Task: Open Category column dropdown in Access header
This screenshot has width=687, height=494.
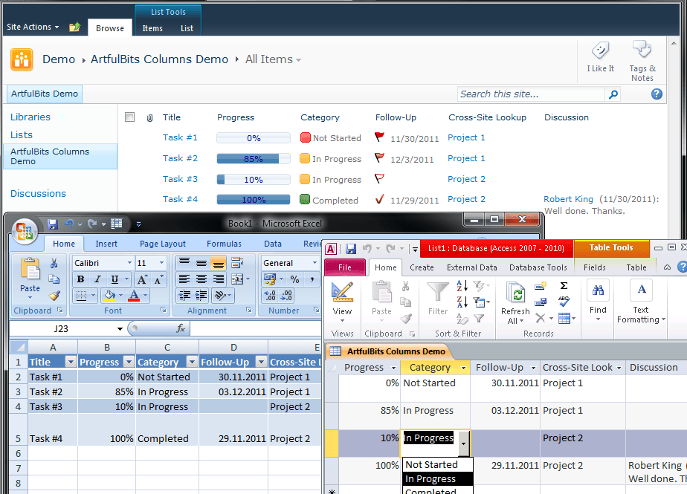Action: (463, 368)
